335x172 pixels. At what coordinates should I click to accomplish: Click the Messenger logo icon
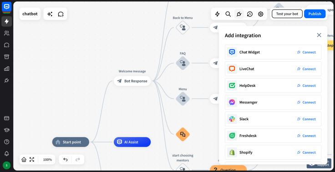pos(232,102)
